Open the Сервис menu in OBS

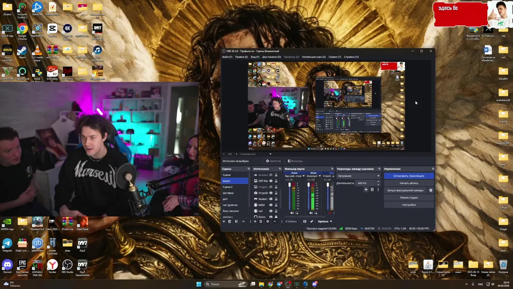pos(335,57)
